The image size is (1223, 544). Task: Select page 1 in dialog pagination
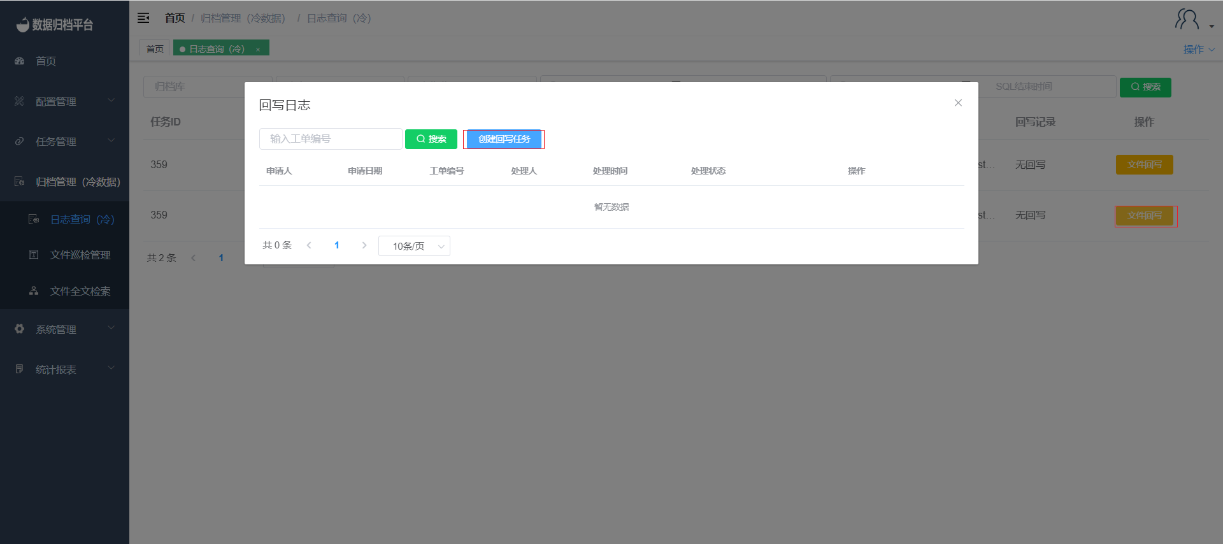point(337,245)
